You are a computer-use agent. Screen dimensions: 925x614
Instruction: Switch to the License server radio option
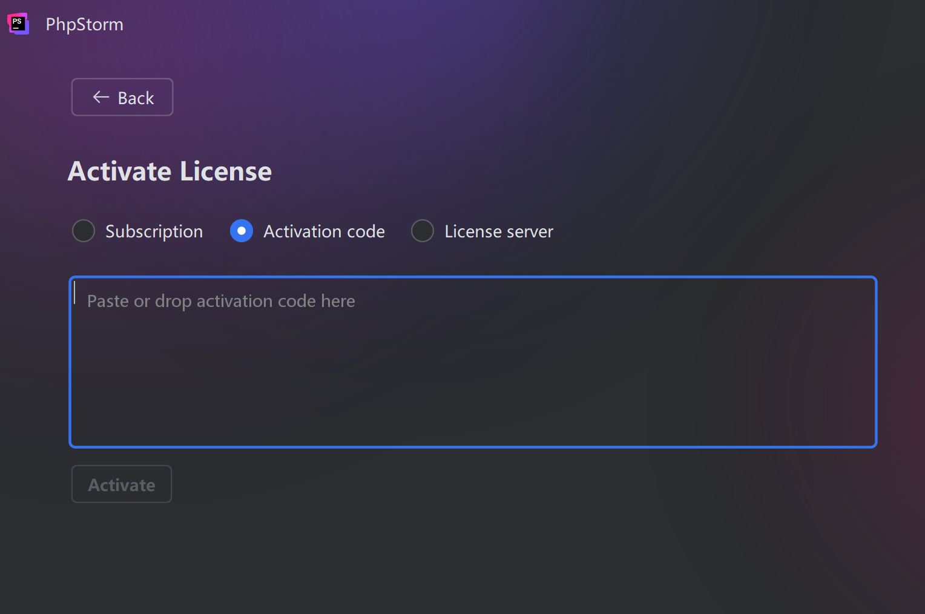click(423, 231)
